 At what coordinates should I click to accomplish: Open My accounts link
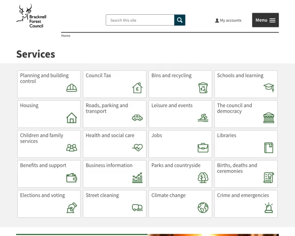[x=228, y=21]
